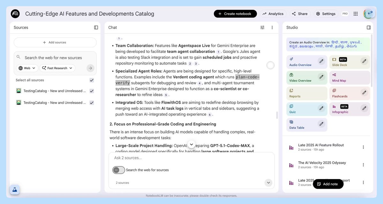Uncheck the first TestingCatalog source

click(92, 91)
